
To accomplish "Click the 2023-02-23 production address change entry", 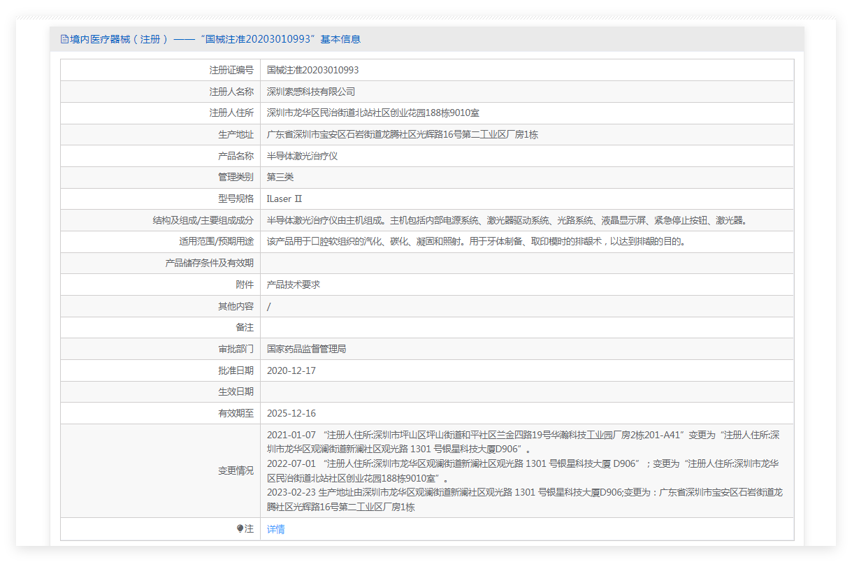I will (524, 499).
